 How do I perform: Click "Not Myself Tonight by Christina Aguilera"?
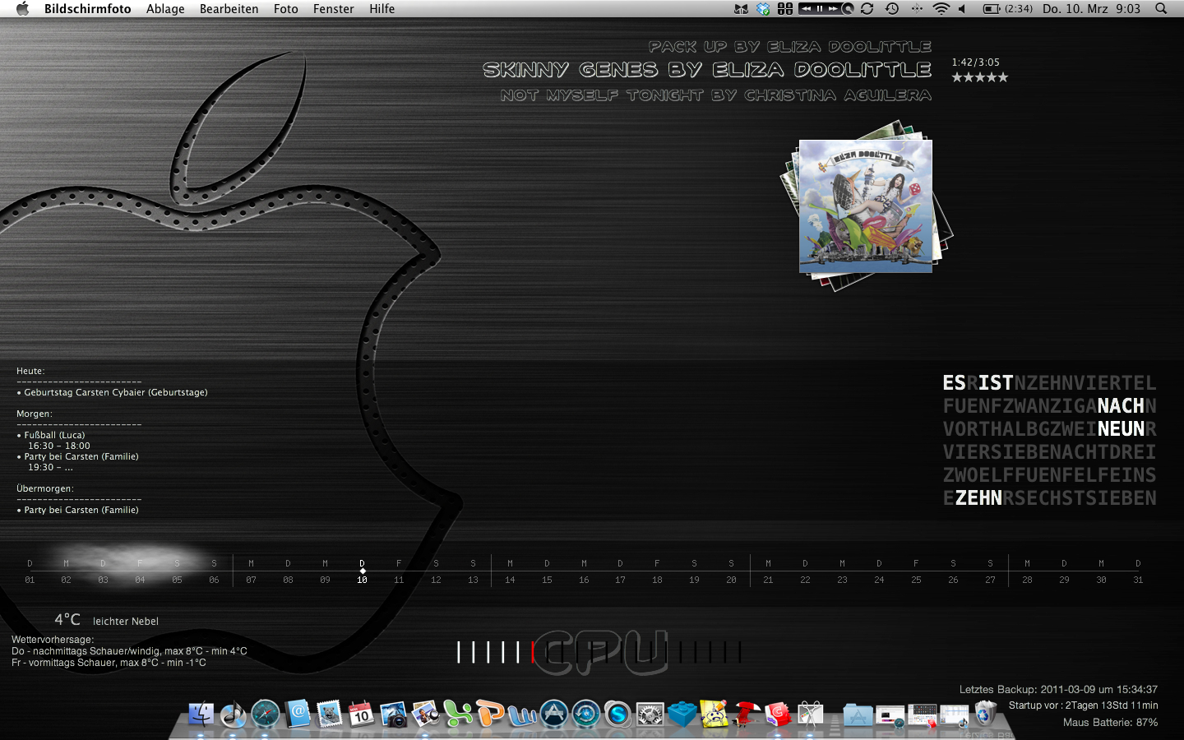coord(716,95)
